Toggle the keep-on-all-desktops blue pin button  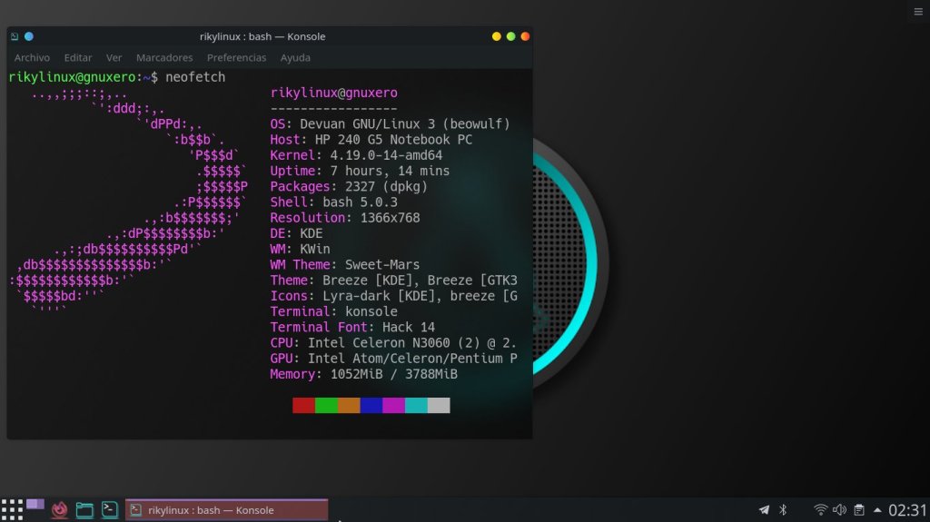[x=28, y=36]
